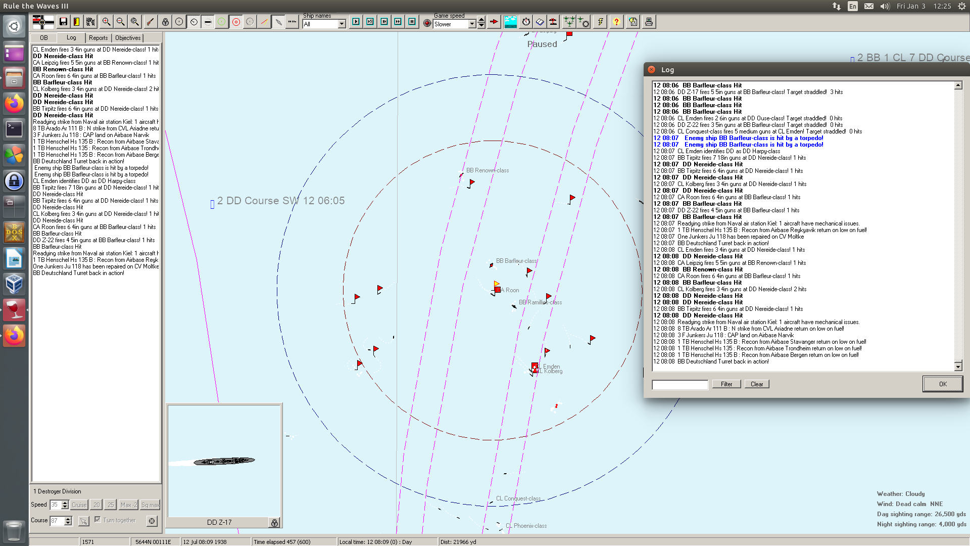Viewport: 970px width, 546px height.
Task: Click the plain black circle toolbar icon
Action: tap(179, 22)
